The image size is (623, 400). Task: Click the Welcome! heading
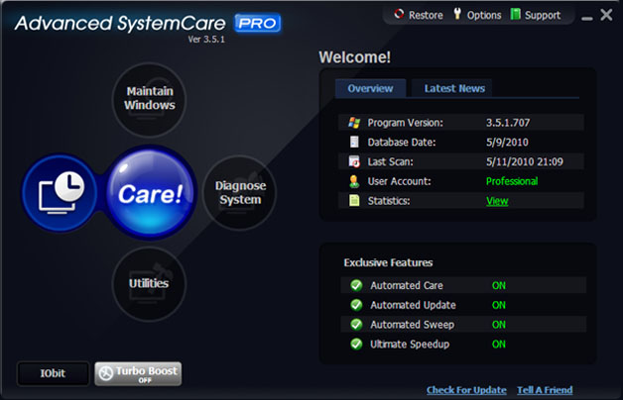click(x=354, y=57)
